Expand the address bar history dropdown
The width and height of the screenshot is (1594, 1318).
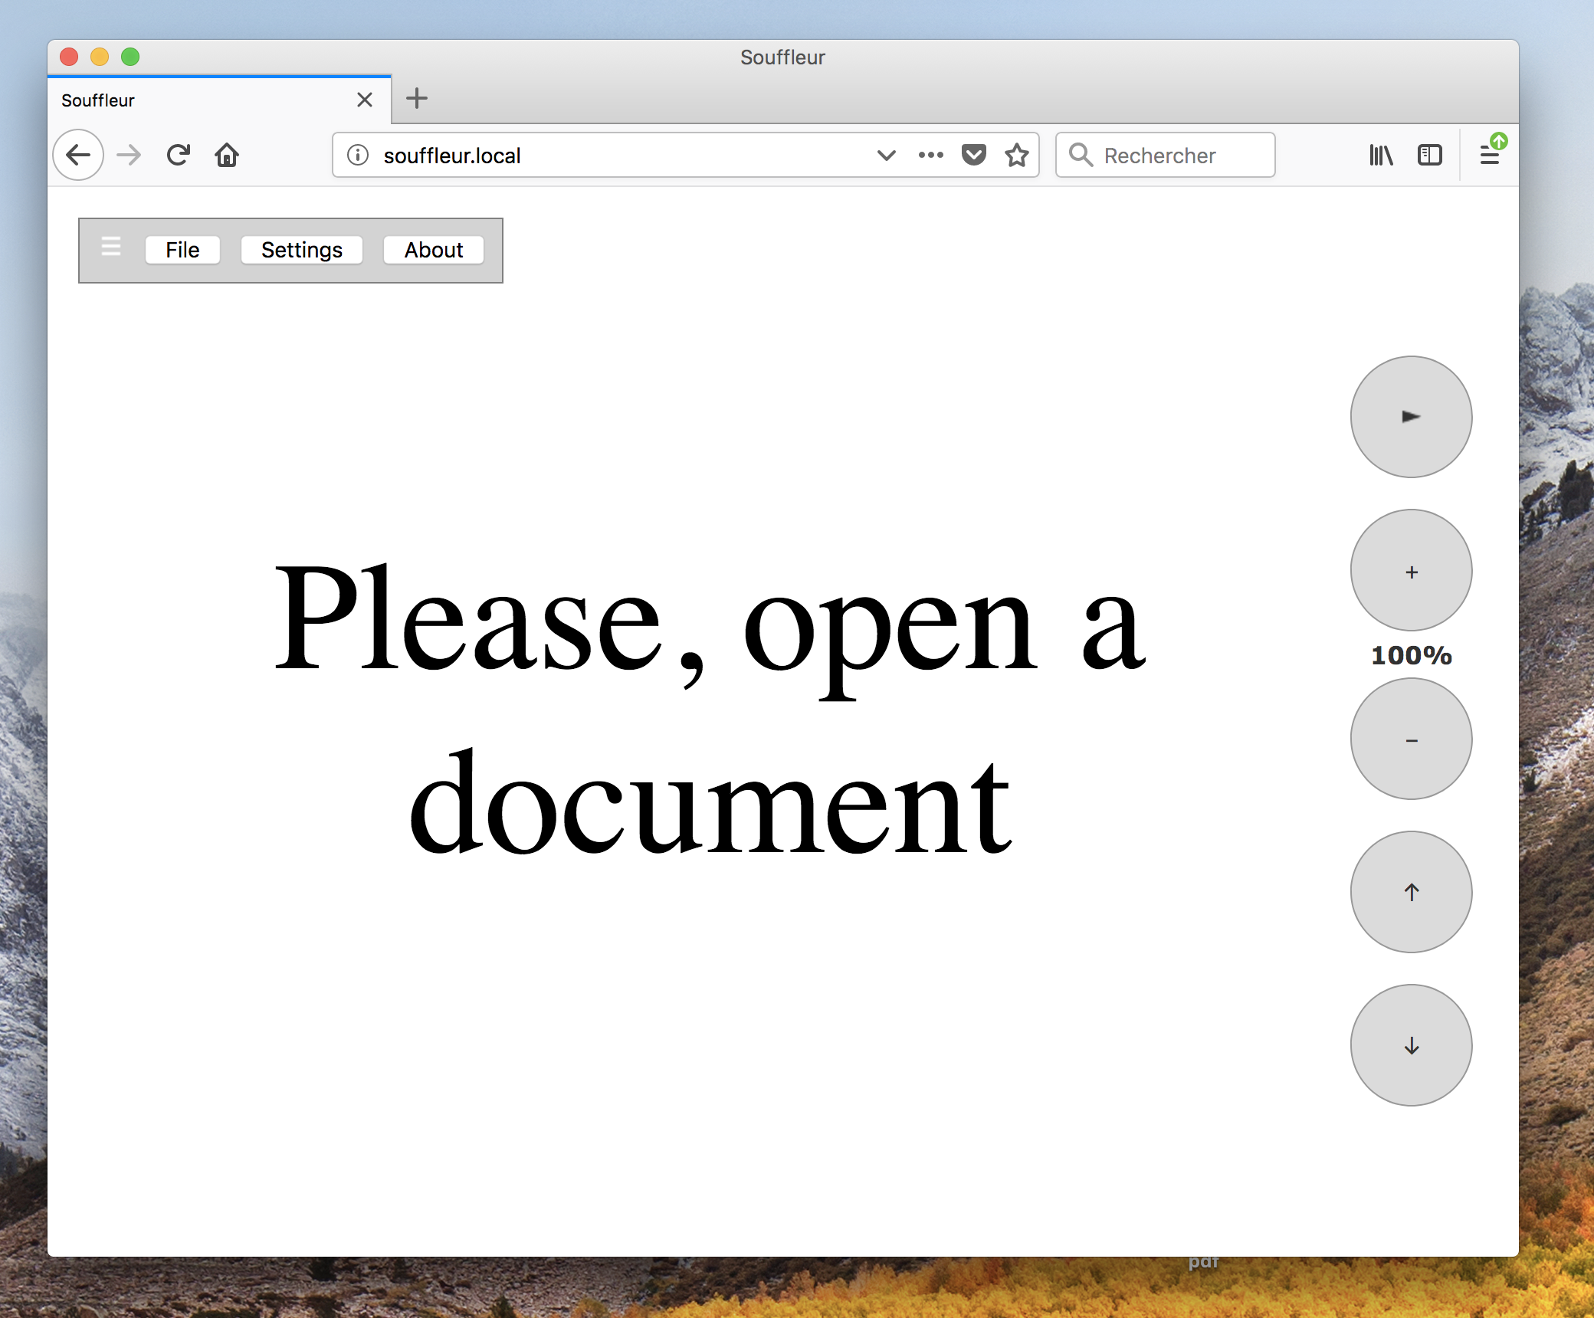coord(887,156)
